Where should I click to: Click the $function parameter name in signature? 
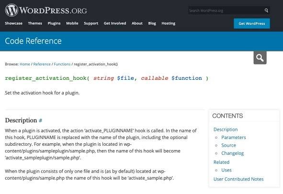[x=187, y=78]
